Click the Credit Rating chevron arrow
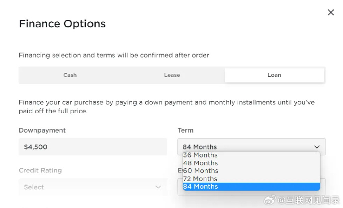This screenshot has width=343, height=208. tap(158, 187)
